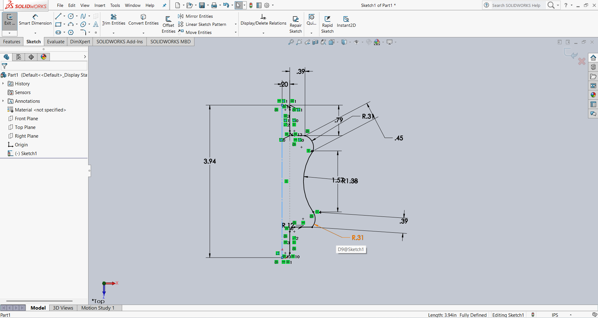Click the Section View icon

315,42
